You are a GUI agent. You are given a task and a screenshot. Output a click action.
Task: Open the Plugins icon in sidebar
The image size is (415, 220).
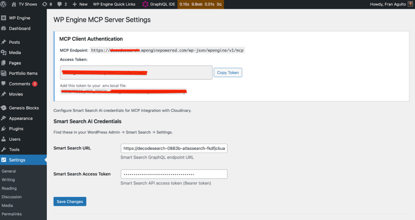(x=4, y=129)
